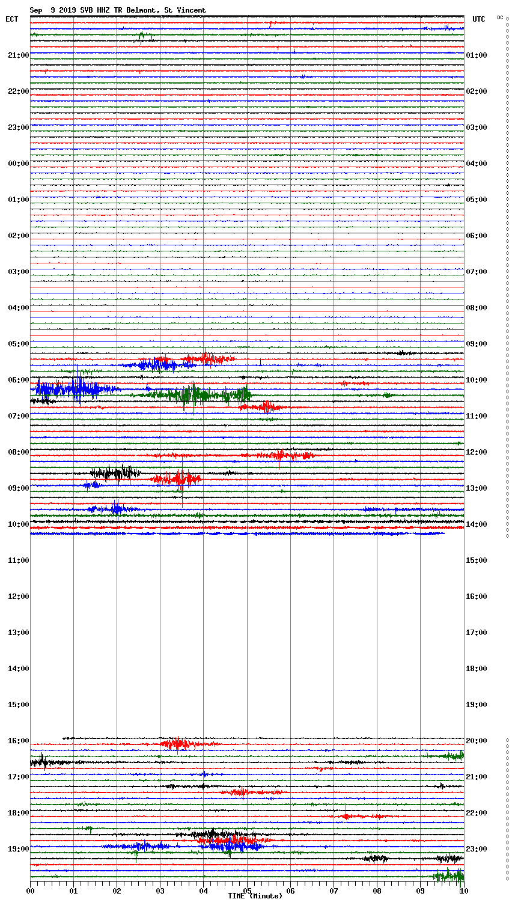Click the minute tick label '00' on the bottom axis
This screenshot has width=512, height=902.
(x=31, y=891)
